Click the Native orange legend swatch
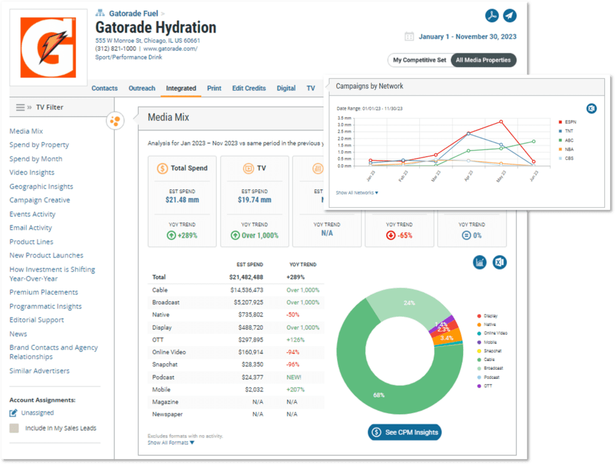 coord(479,325)
